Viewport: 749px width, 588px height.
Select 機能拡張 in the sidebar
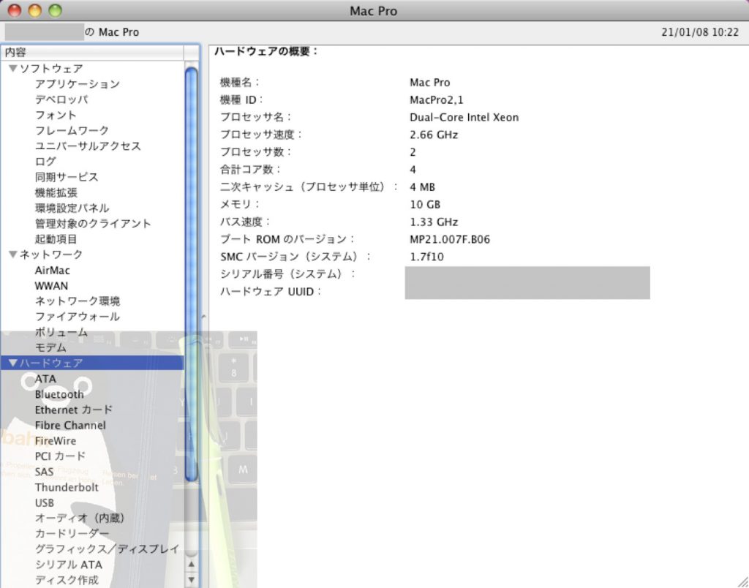[56, 192]
